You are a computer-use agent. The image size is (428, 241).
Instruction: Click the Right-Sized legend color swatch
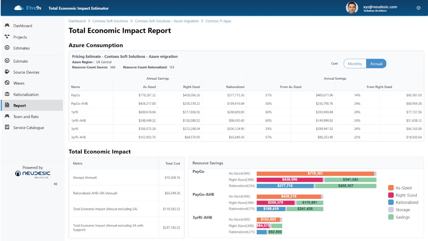pos(391,195)
